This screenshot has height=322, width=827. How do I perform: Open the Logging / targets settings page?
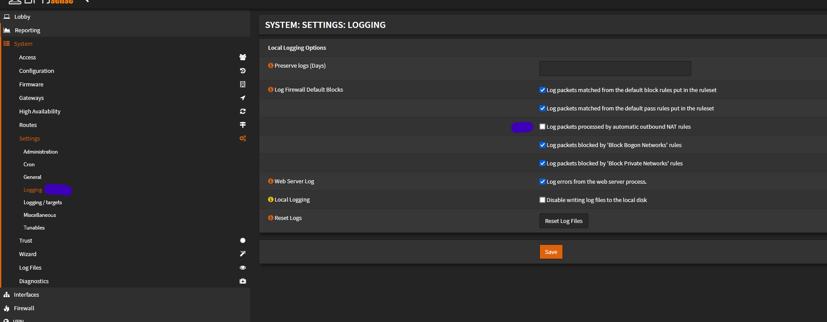point(43,202)
